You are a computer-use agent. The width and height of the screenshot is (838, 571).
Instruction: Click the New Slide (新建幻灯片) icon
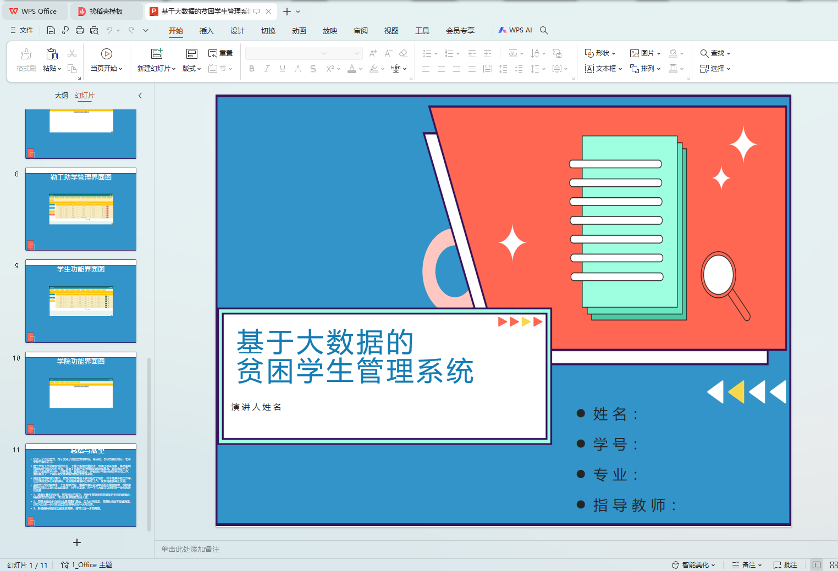coord(157,53)
